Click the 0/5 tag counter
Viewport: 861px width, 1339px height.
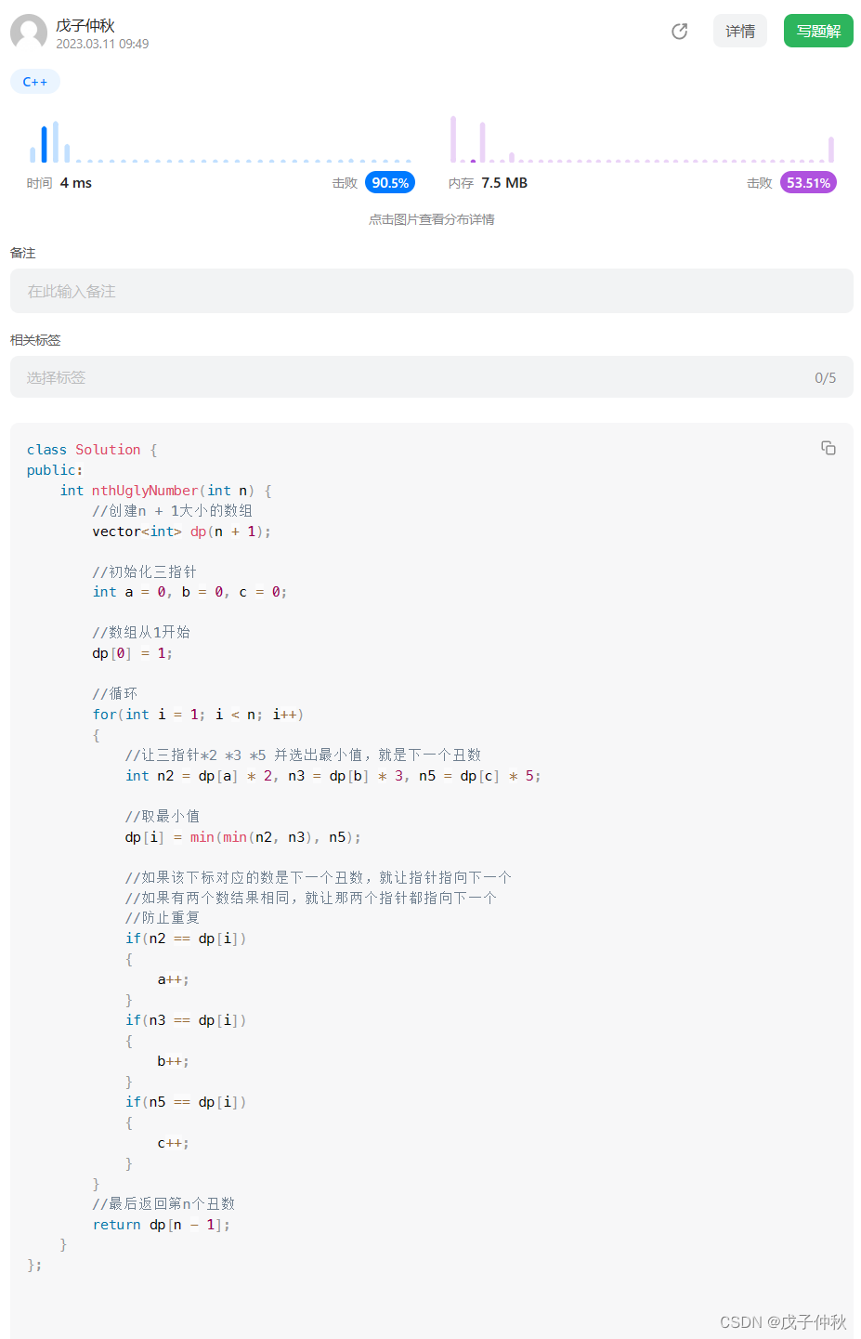825,378
